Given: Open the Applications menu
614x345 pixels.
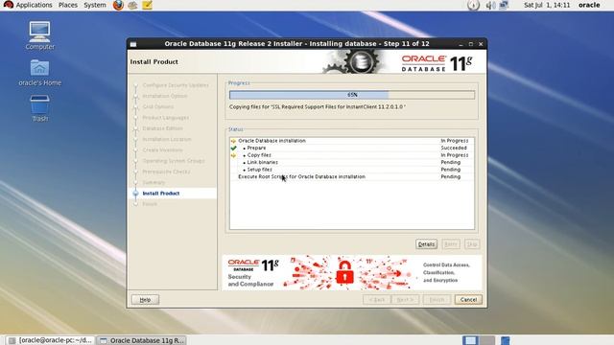Looking at the screenshot, I should pyautogui.click(x=28, y=5).
